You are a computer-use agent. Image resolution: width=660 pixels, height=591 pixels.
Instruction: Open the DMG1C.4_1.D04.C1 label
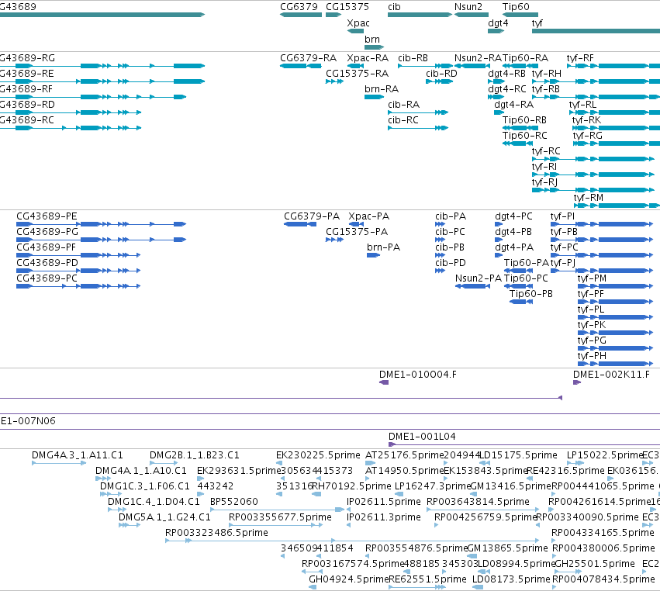pos(154,502)
